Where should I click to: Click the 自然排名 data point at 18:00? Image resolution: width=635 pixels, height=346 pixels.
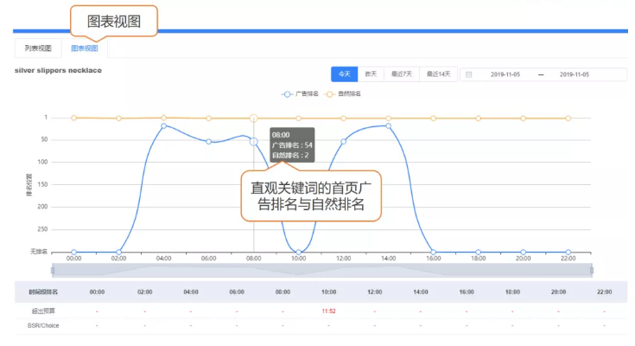point(479,119)
